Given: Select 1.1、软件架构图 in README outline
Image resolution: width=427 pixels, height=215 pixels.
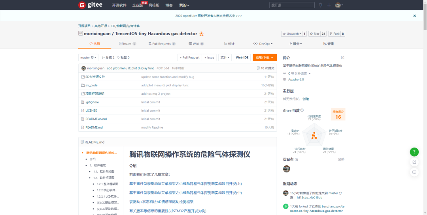Looking at the screenshot, I should click(x=104, y=172).
